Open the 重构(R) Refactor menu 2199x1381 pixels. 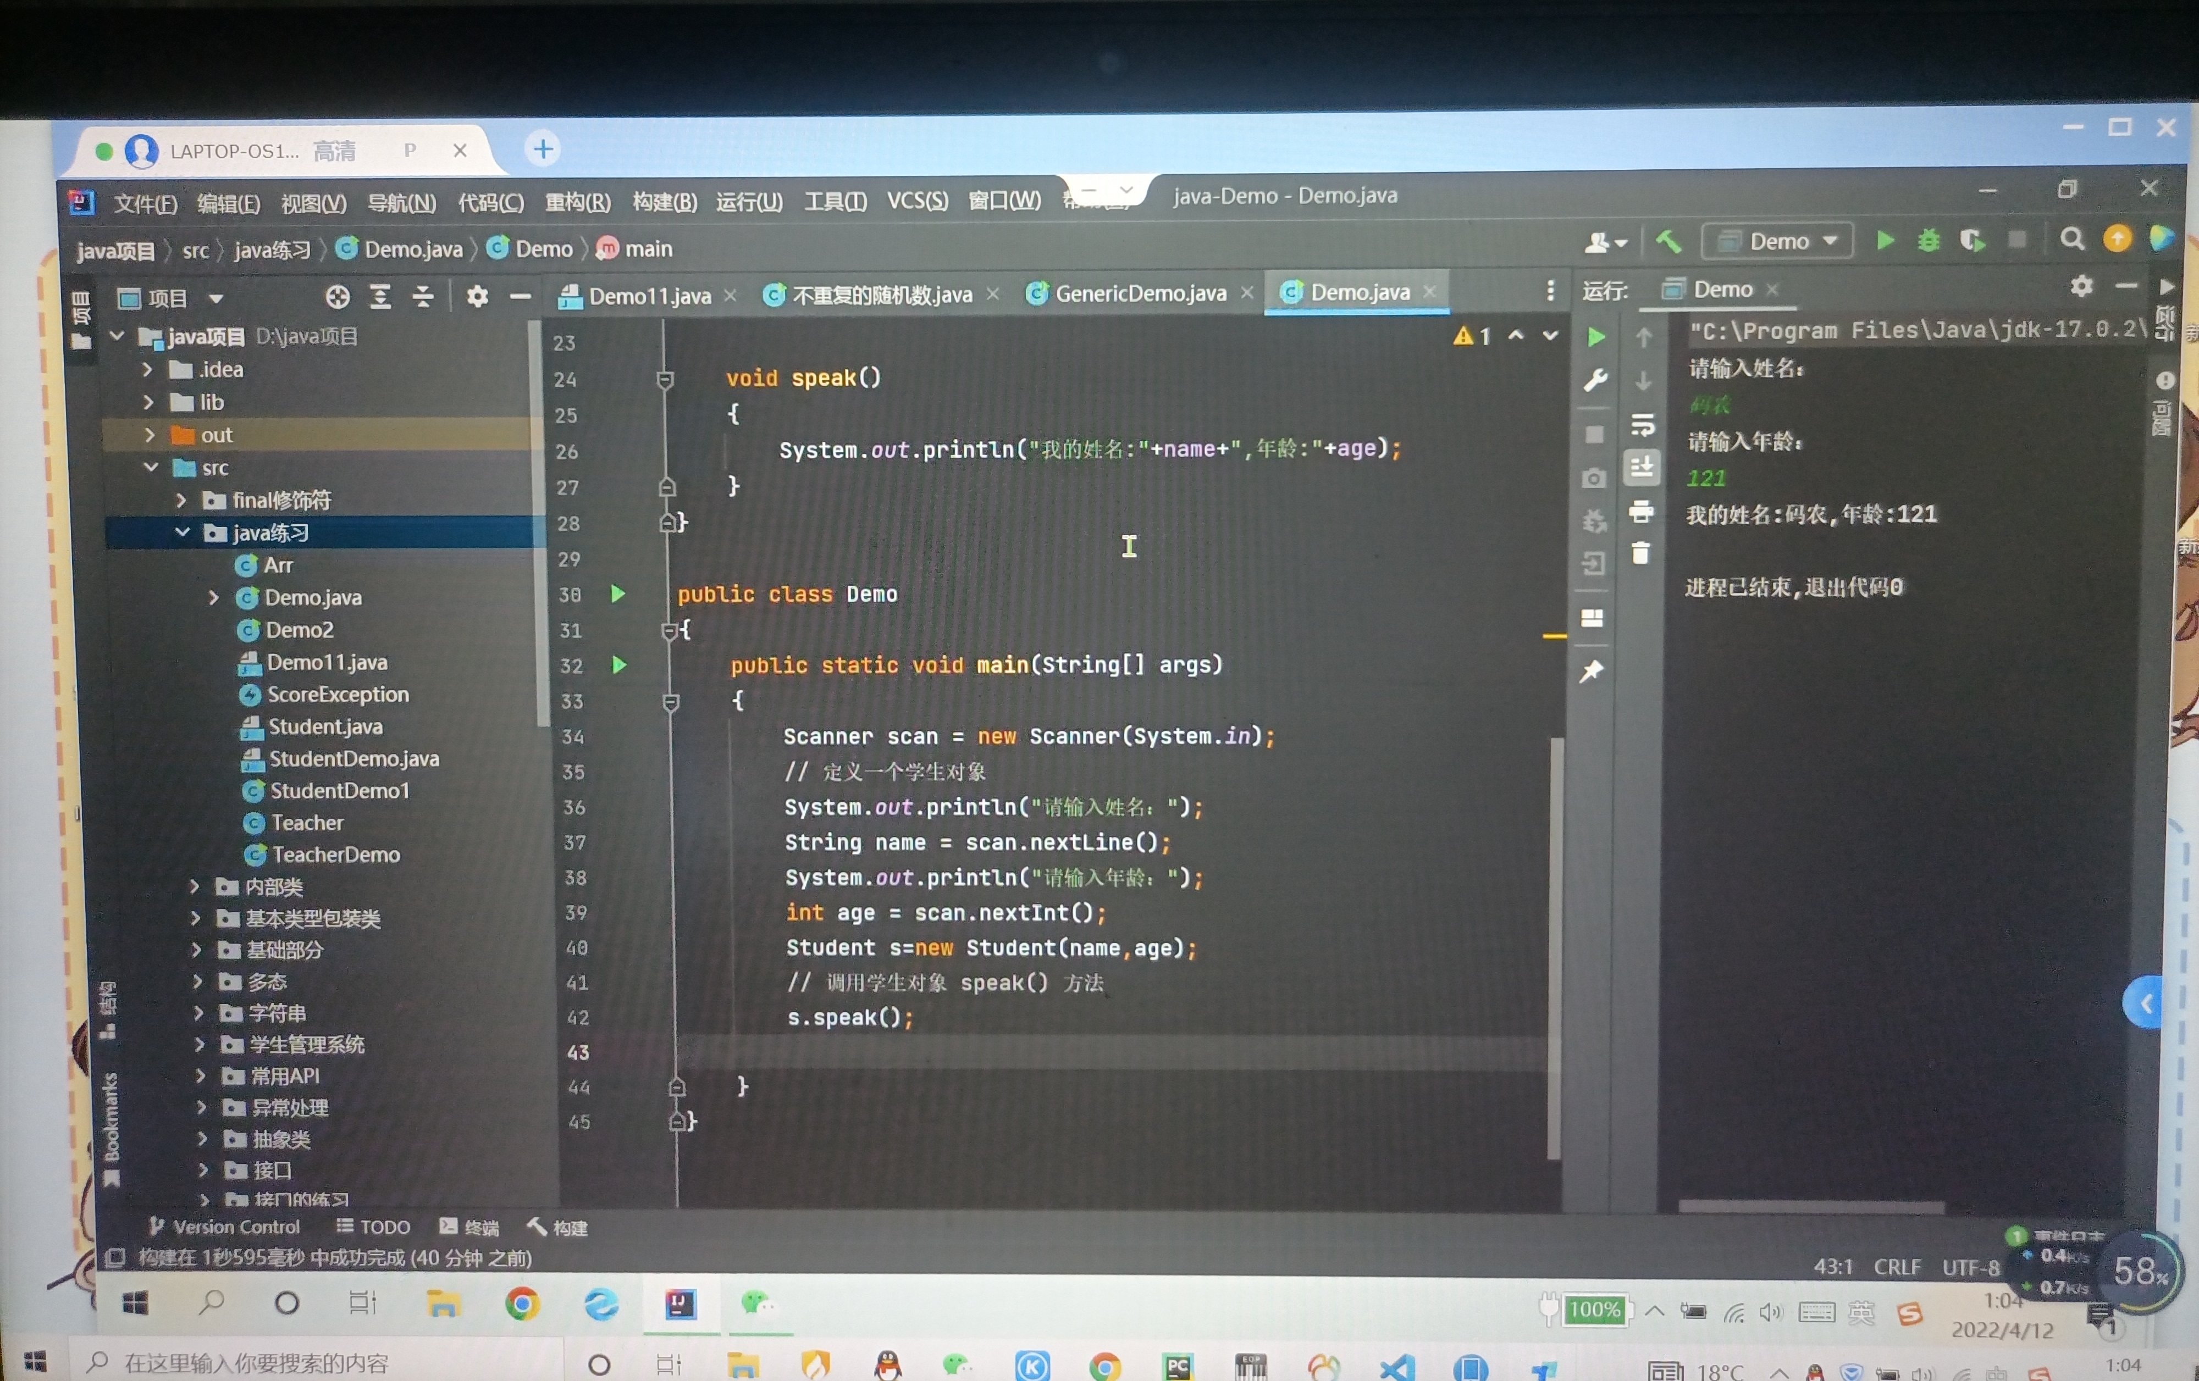click(577, 203)
